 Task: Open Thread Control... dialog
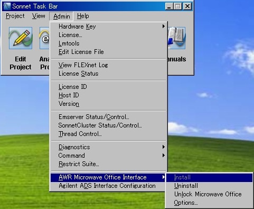tap(108, 134)
